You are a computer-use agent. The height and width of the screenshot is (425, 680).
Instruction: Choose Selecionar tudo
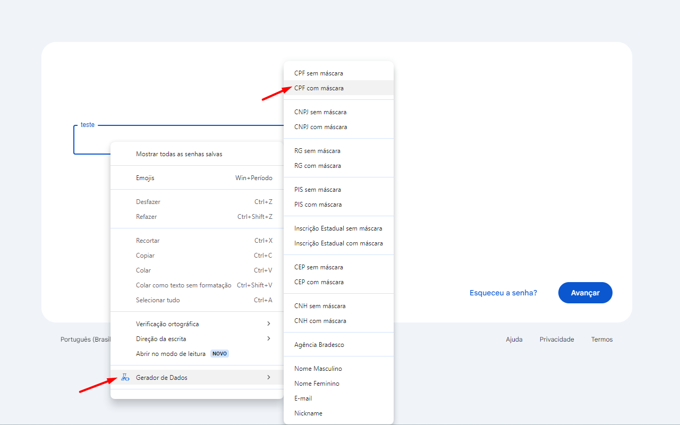(x=197, y=300)
